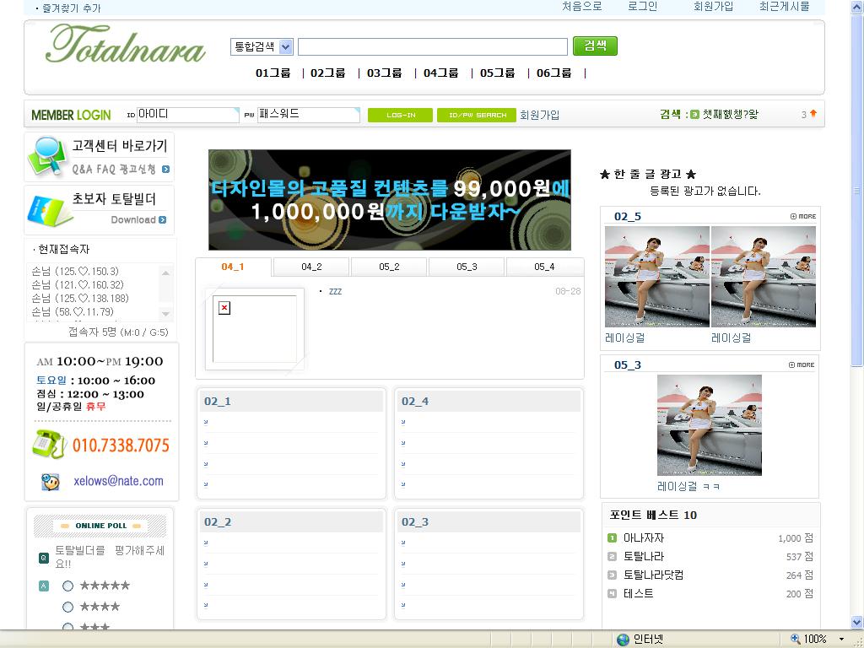Click the arrow icon beside Q&A FAQ 광고신청
This screenshot has height=648, width=864.
(166, 170)
